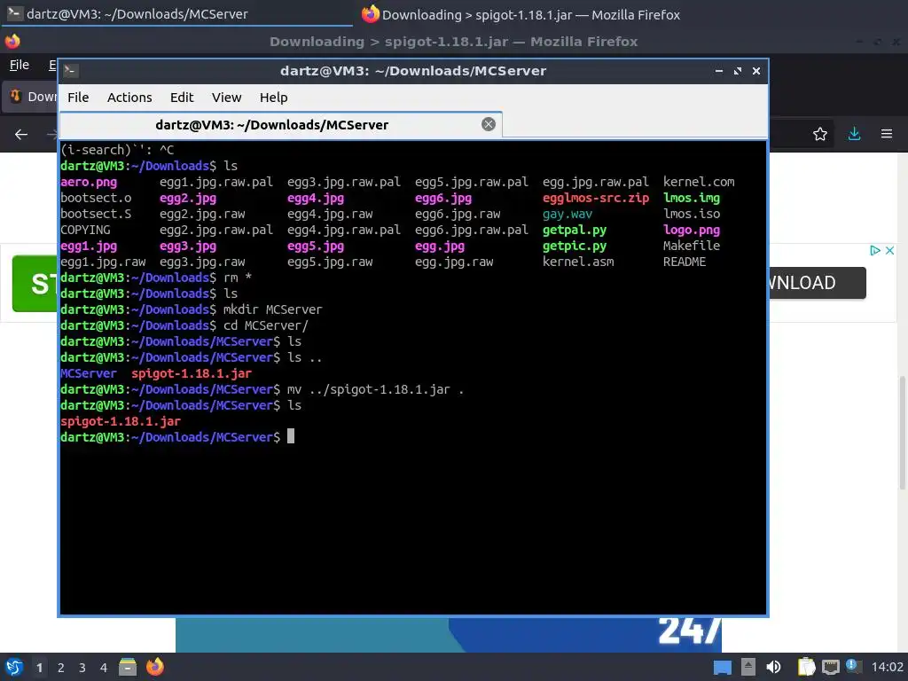This screenshot has height=681, width=908.
Task: Click 'egglmos-src.zip' in terminal output
Action: [x=595, y=198]
